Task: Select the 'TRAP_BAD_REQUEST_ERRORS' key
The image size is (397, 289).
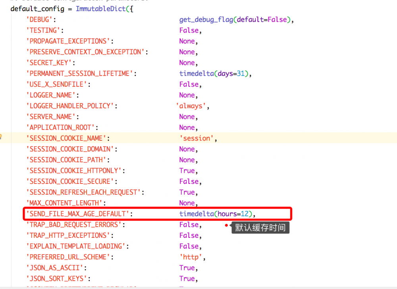Action: point(74,225)
